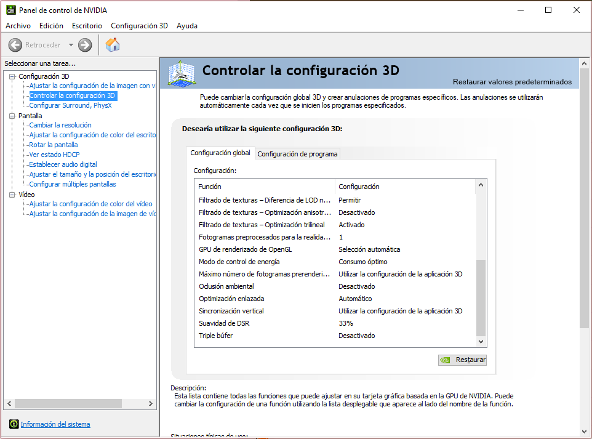Click the 3D settings header icon
The height and width of the screenshot is (439, 592).
pyautogui.click(x=182, y=74)
